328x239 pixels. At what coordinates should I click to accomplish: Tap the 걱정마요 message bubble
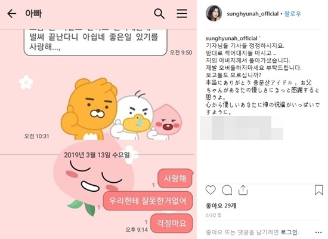pos(171,223)
